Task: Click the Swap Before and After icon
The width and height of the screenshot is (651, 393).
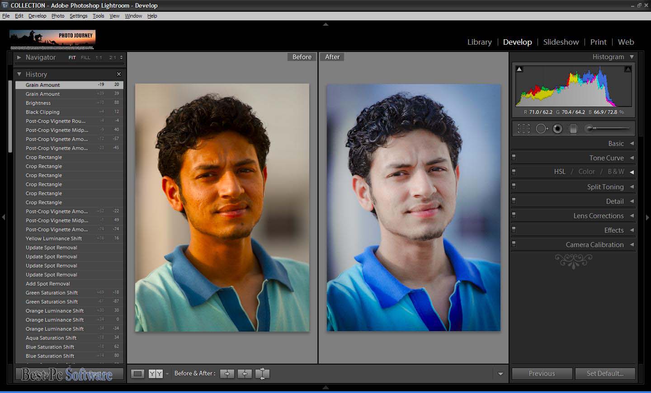Action: pyautogui.click(x=262, y=374)
